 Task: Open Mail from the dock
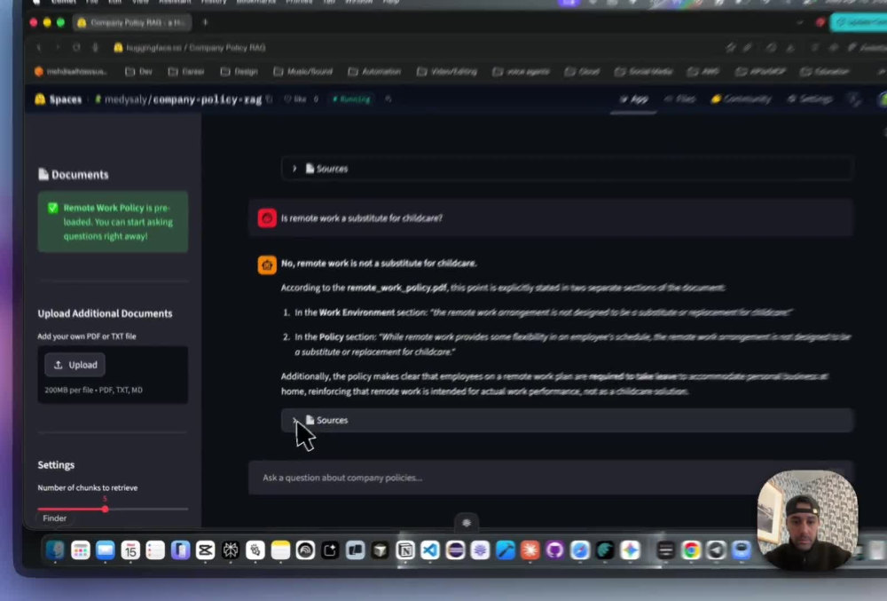[x=106, y=550]
